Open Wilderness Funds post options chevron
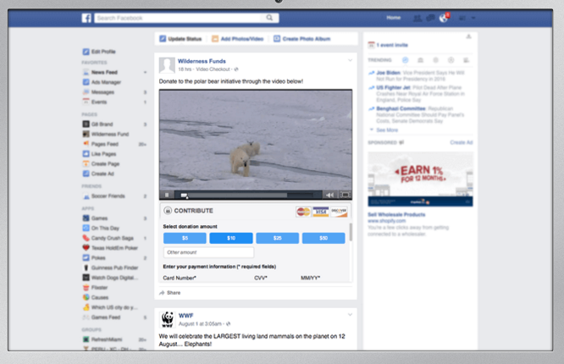This screenshot has height=364, width=564. tap(350, 60)
